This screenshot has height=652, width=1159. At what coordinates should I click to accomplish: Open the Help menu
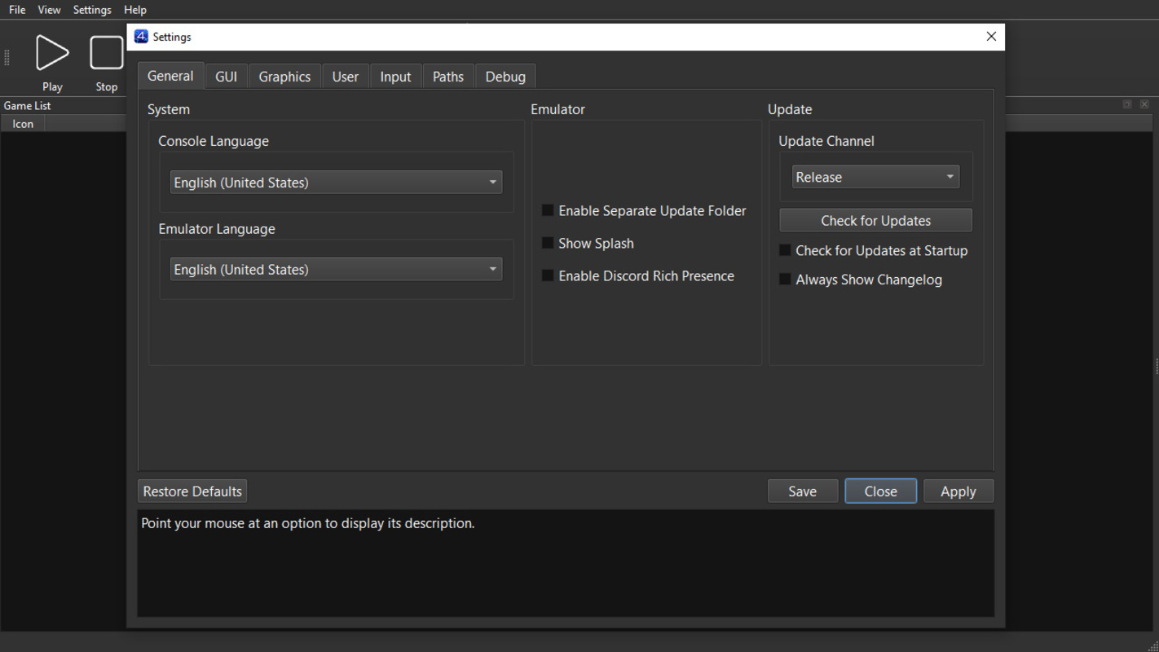[135, 10]
